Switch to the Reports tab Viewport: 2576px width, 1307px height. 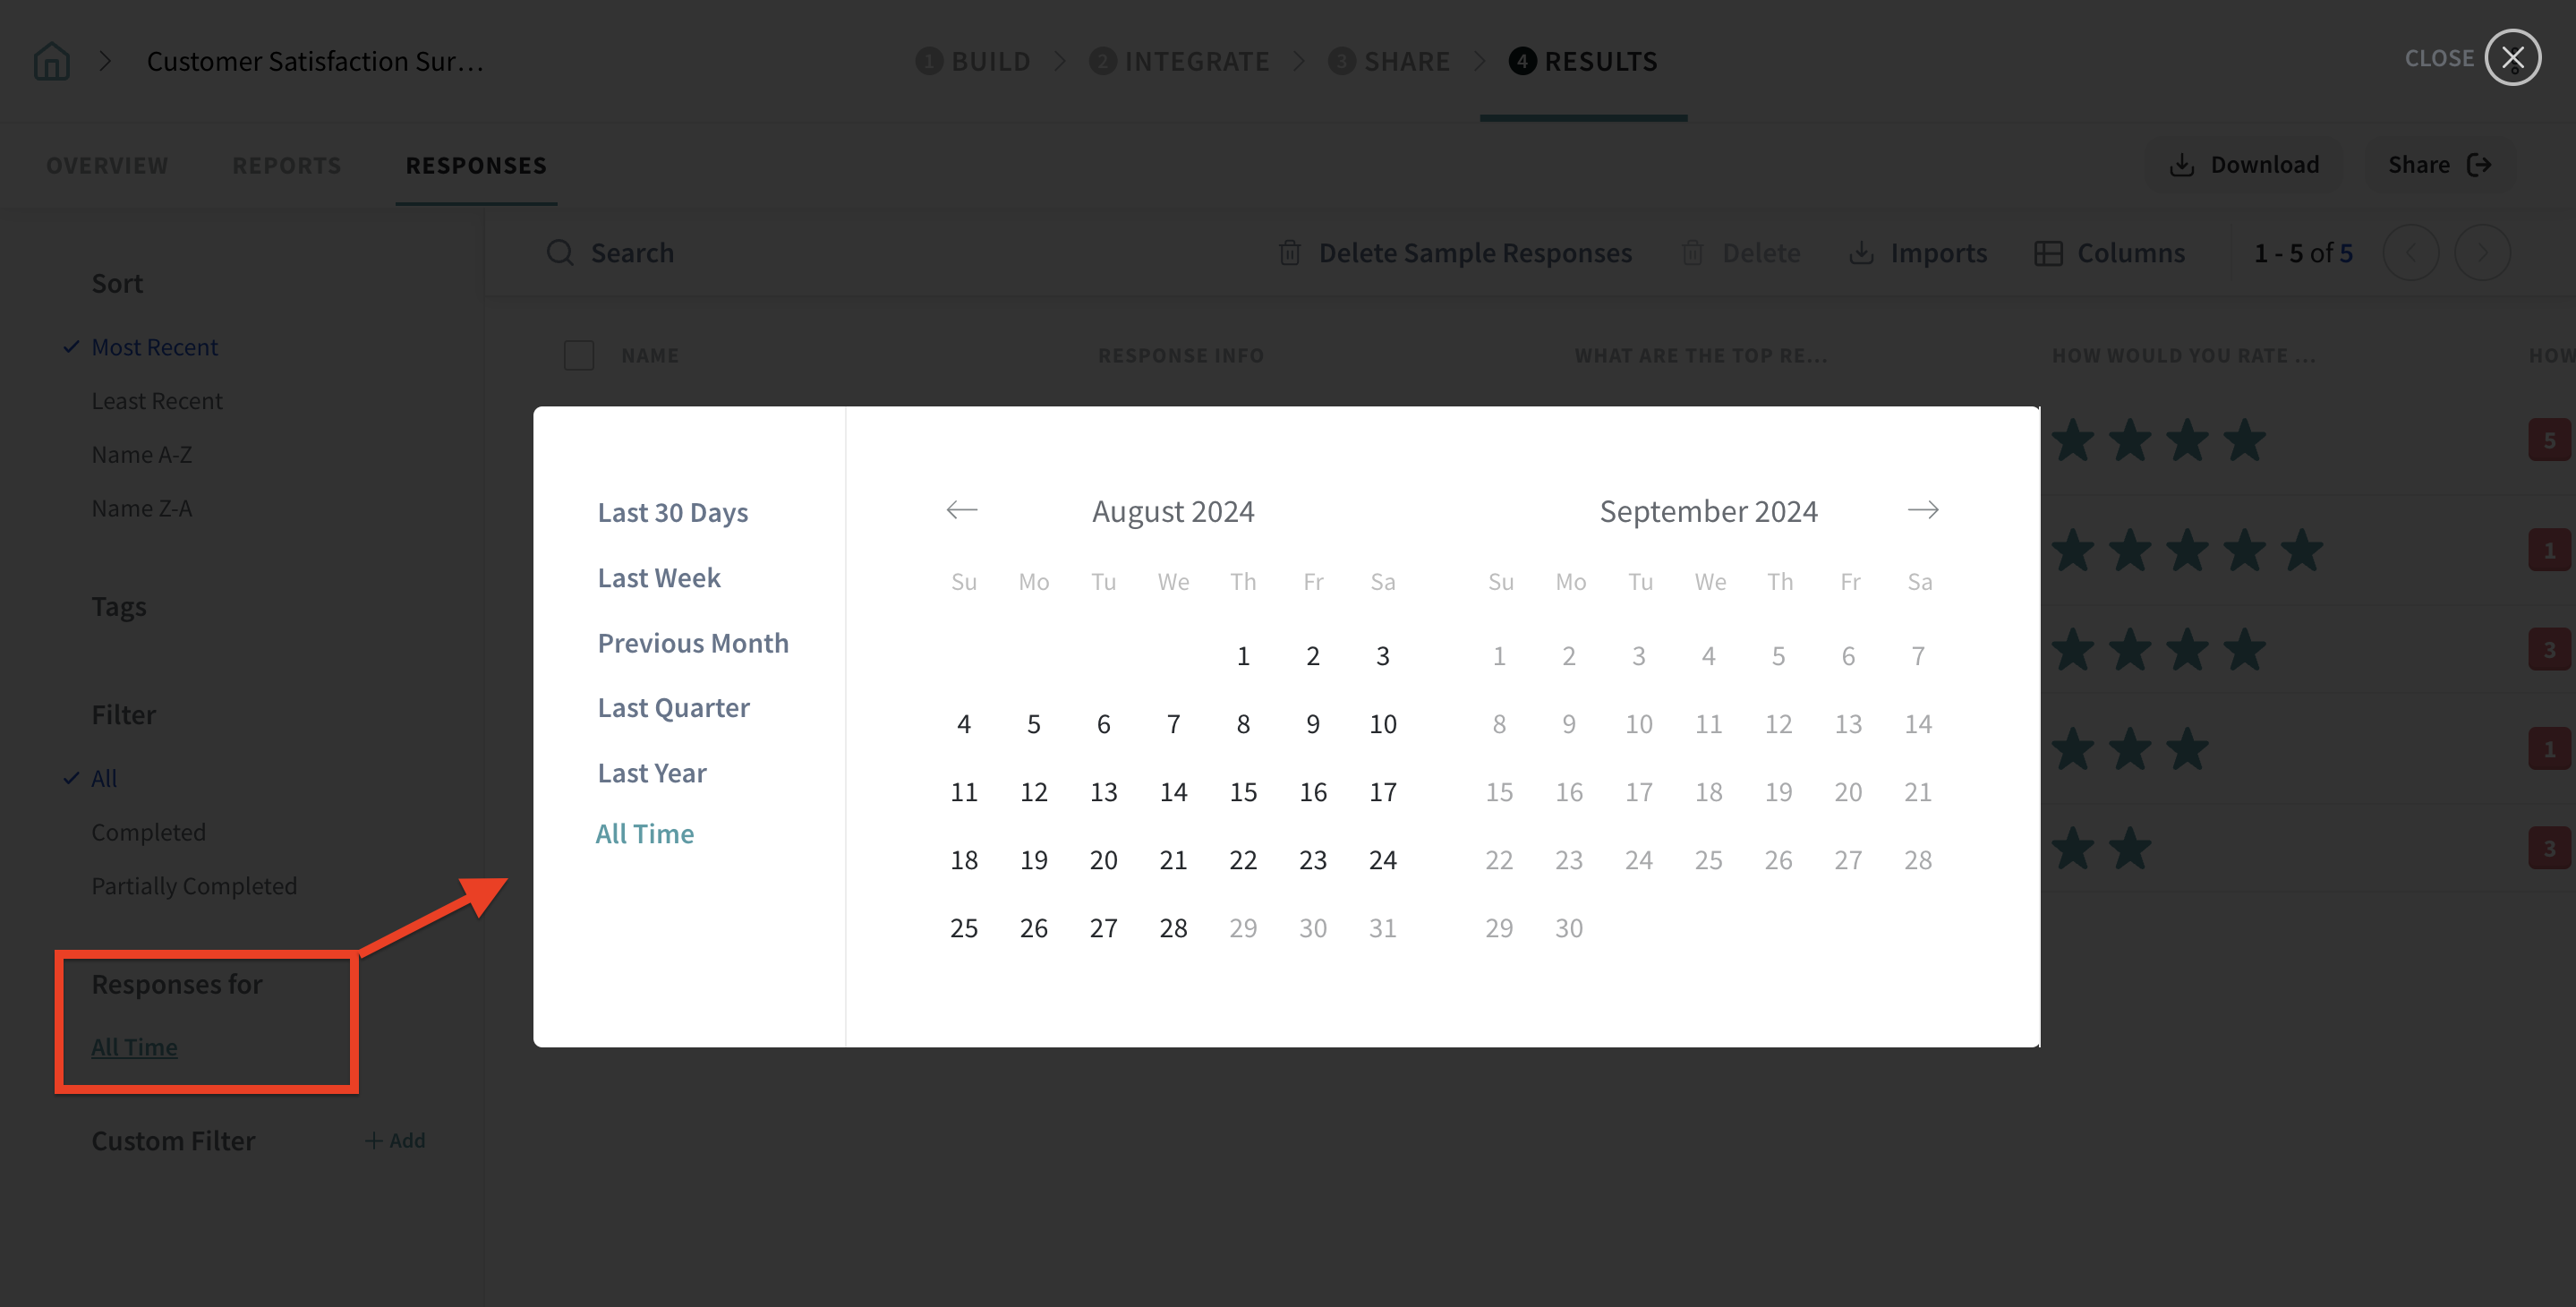pos(287,165)
